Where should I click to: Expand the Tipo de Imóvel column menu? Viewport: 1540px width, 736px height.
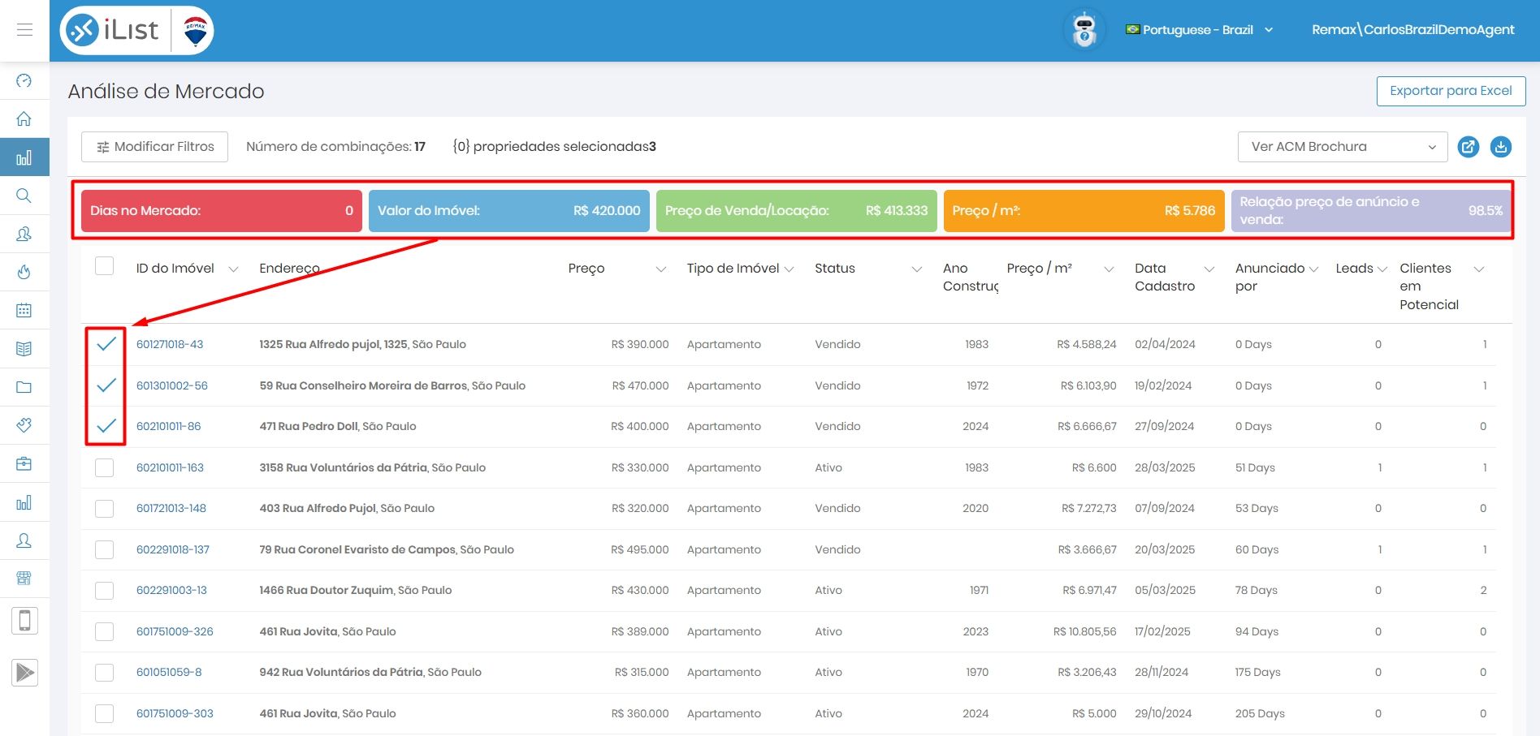[789, 269]
